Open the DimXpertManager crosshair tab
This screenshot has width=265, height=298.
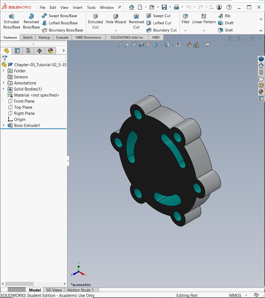coord(39,51)
